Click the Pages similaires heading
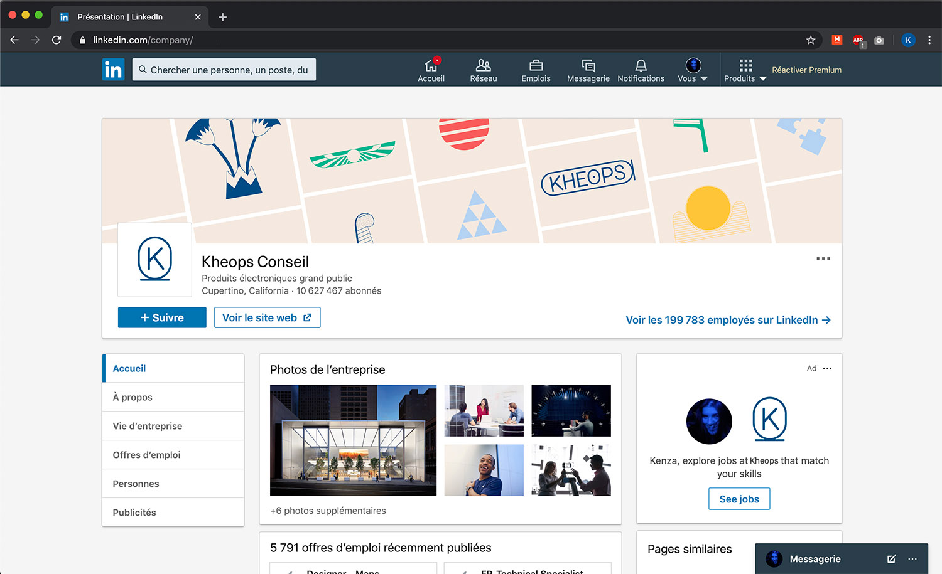Screen dimensions: 942x574 tap(690, 549)
